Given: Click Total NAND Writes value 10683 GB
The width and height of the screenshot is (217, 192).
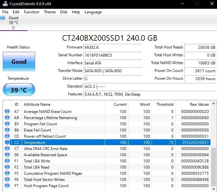Looking at the screenshot, I should click(x=201, y=63).
